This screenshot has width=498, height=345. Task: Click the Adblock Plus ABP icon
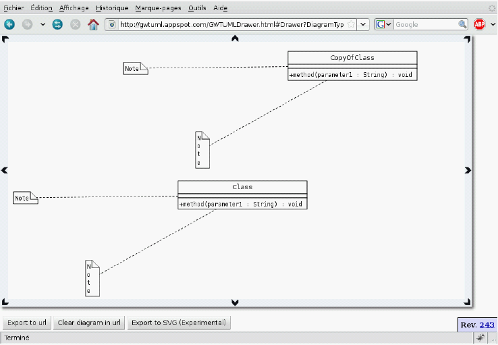(479, 24)
